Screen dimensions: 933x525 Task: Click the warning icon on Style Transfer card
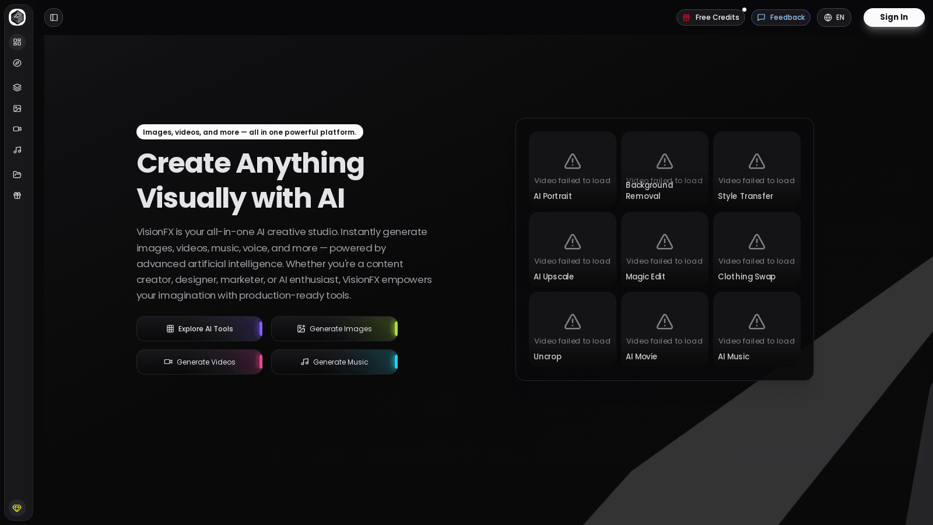tap(757, 161)
